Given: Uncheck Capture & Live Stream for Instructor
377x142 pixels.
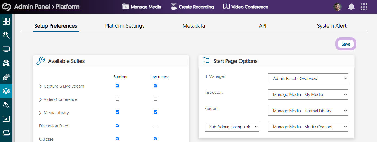Looking at the screenshot, I should click(x=156, y=86).
